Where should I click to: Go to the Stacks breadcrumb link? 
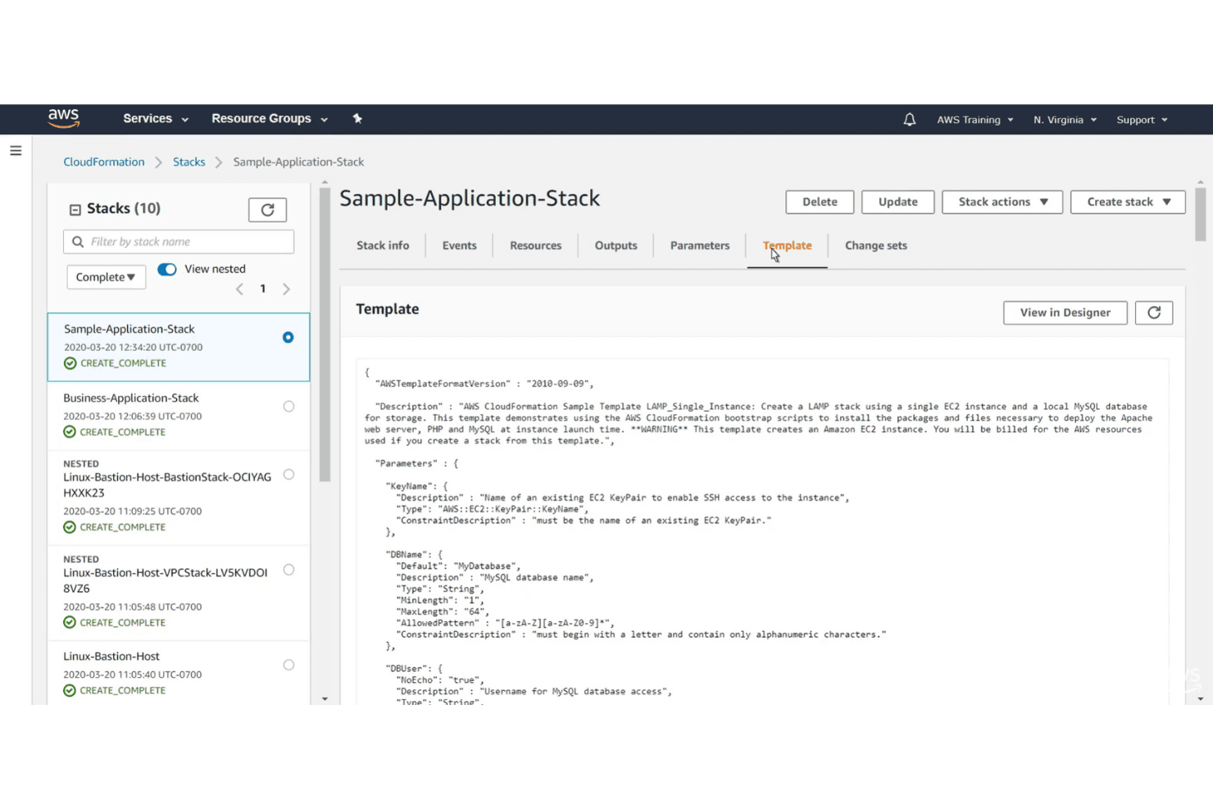coord(189,162)
